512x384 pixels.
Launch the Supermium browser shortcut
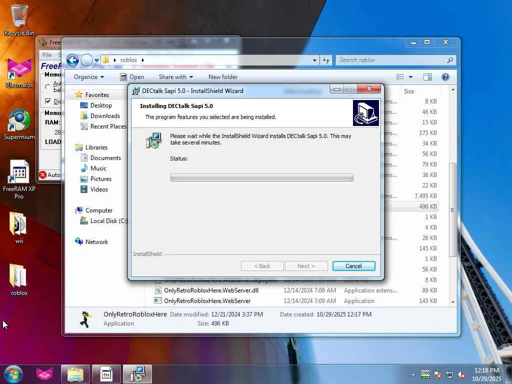(x=19, y=124)
